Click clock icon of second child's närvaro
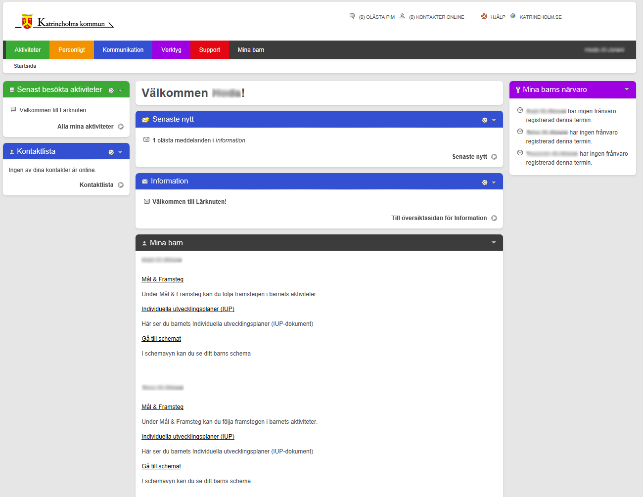The height and width of the screenshot is (497, 643). coord(520,132)
